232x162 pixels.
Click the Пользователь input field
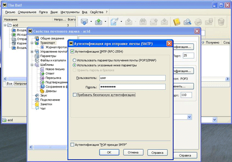point(132,78)
